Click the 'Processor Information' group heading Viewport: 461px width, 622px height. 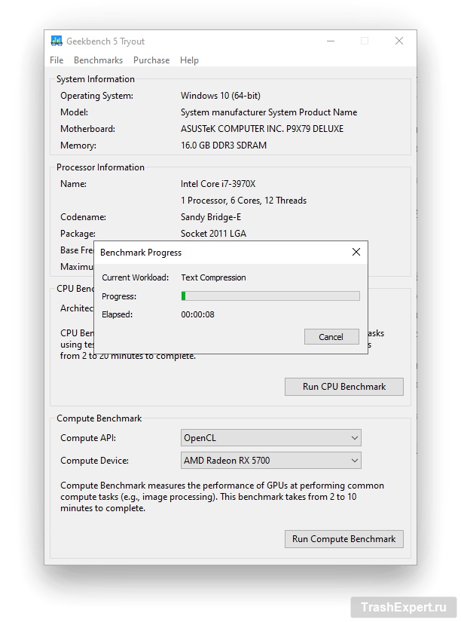100,167
